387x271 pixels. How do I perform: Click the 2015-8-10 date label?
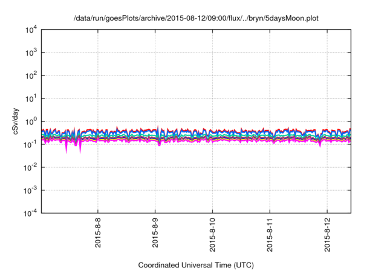212,235
